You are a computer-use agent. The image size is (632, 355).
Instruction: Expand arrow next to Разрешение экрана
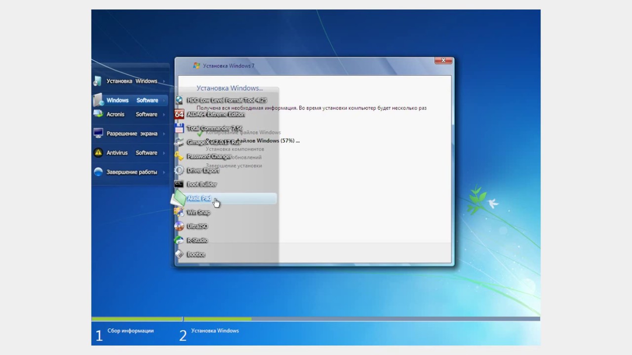(x=164, y=134)
